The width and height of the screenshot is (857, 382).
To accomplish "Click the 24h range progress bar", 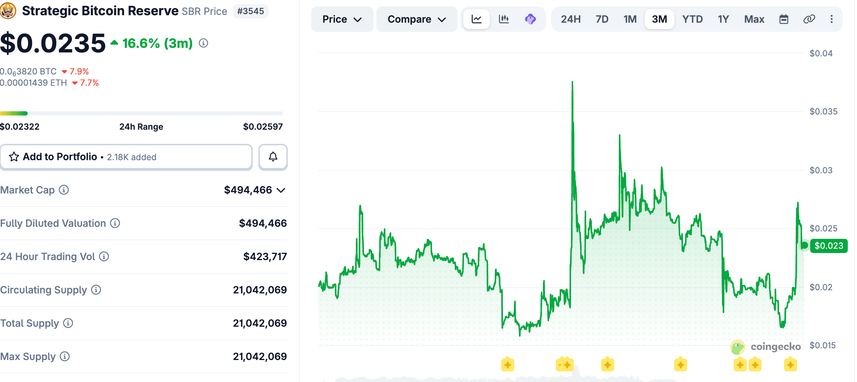I will pyautogui.click(x=141, y=113).
